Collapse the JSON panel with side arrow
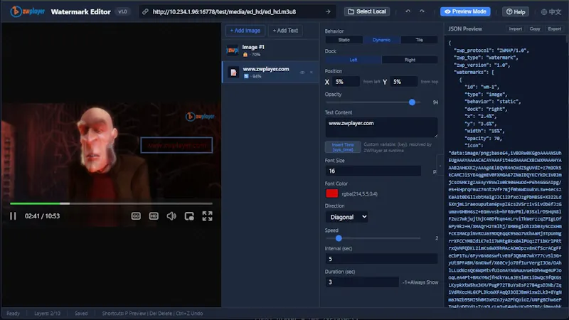This screenshot has width=569, height=320. (440, 166)
